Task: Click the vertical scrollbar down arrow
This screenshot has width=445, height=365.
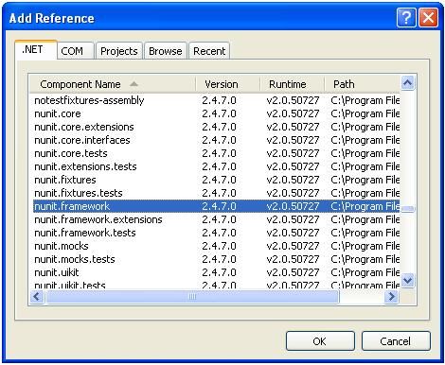Action: click(408, 280)
